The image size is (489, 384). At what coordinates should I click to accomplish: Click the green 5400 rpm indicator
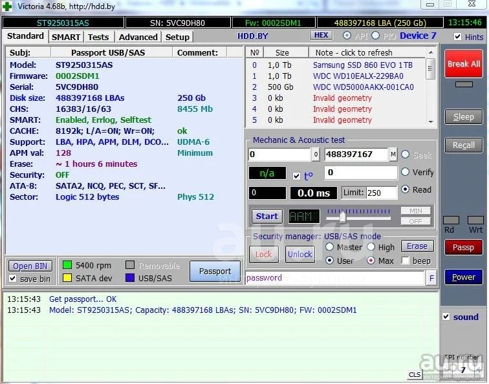click(67, 265)
